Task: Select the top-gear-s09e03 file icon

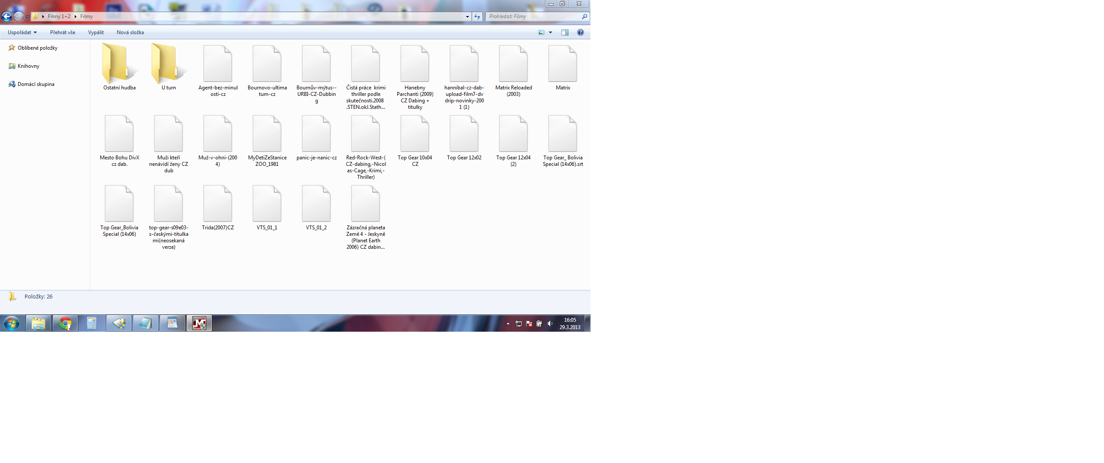Action: [169, 203]
